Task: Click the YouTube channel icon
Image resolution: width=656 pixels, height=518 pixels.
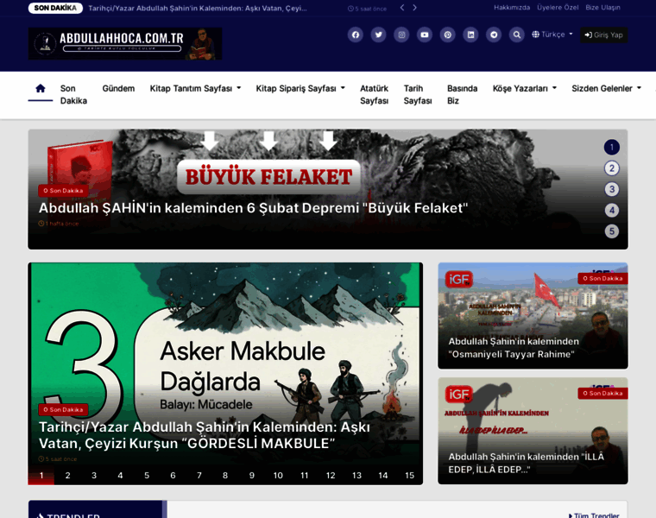Action: pyautogui.click(x=425, y=35)
